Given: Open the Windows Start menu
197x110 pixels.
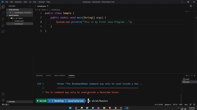Looking at the screenshot, I should click(70, 108).
